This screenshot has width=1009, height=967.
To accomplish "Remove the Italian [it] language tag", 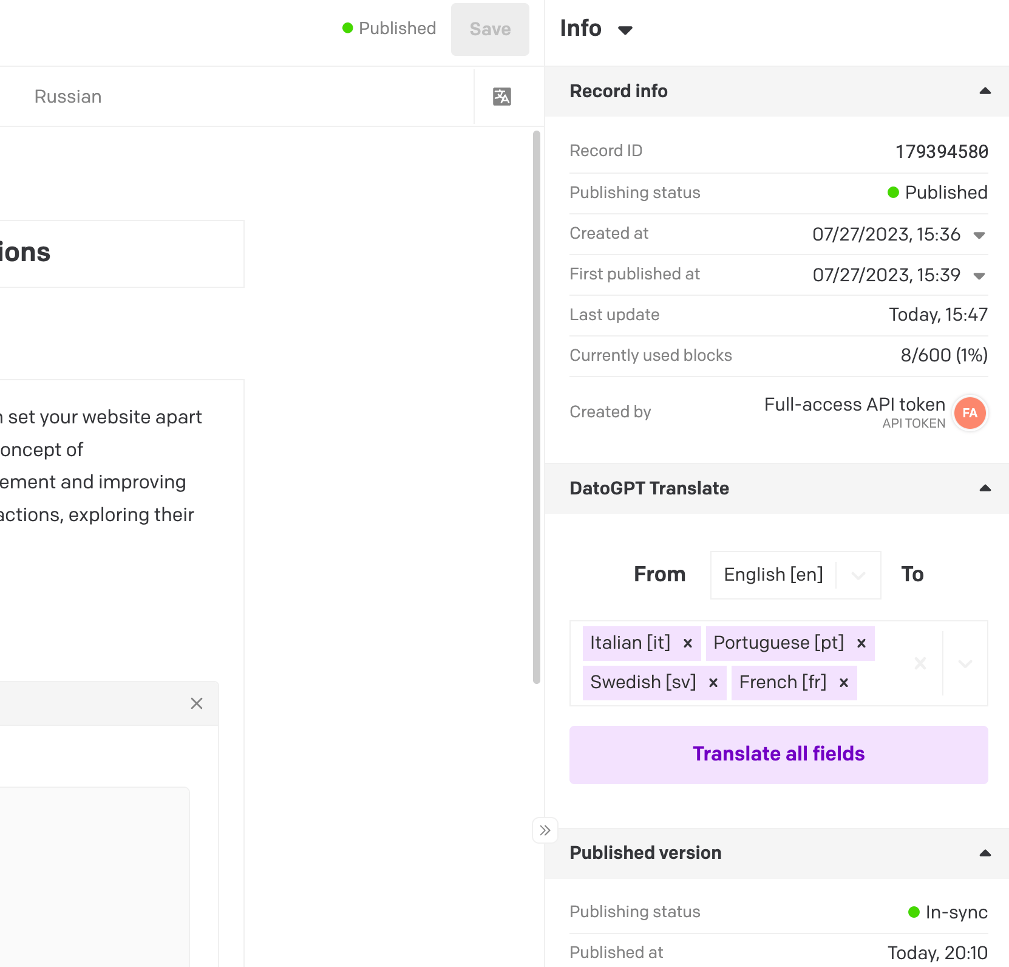I will 688,643.
